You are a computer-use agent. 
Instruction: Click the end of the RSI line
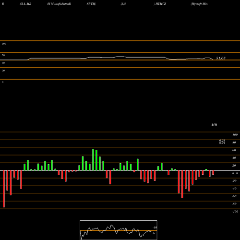pyautogui.click(x=213, y=60)
